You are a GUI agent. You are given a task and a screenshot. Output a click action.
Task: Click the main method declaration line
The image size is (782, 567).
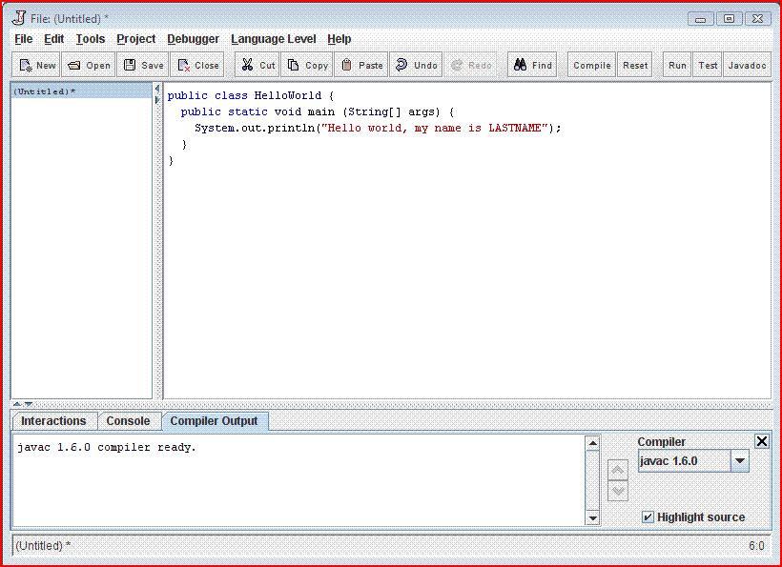point(317,111)
